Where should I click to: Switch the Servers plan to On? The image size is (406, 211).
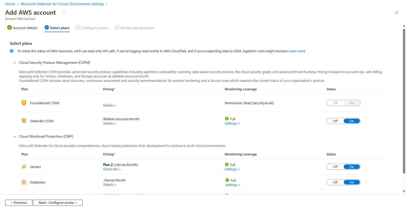[x=352, y=167]
